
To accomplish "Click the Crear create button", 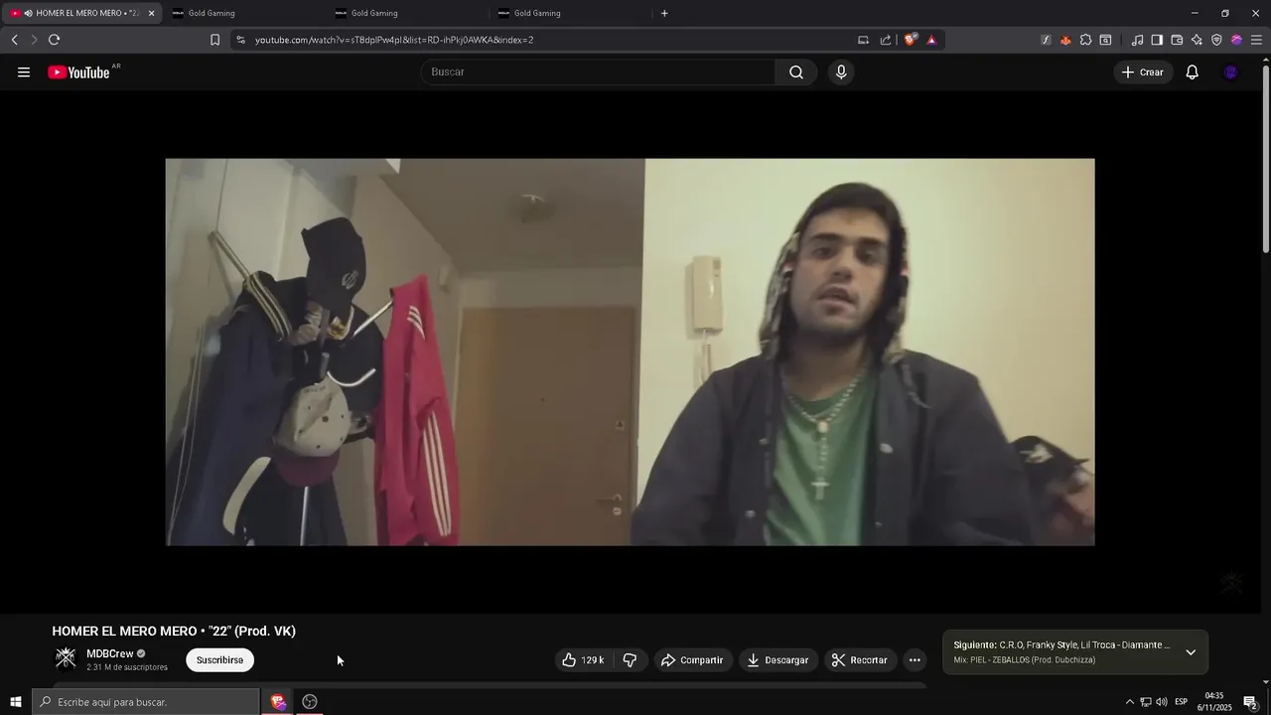I will tap(1143, 72).
